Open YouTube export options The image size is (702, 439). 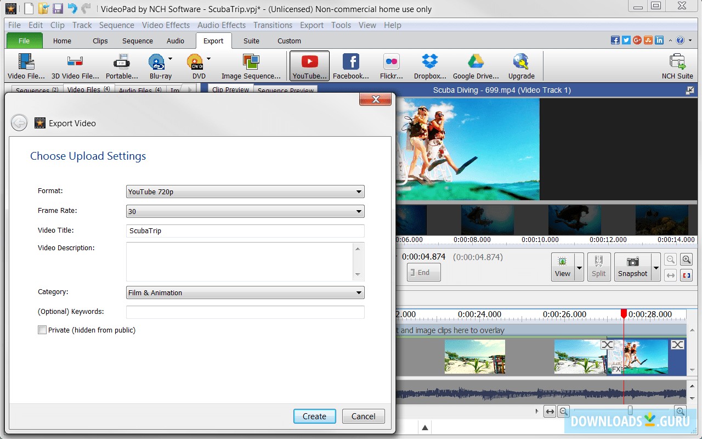tap(309, 65)
